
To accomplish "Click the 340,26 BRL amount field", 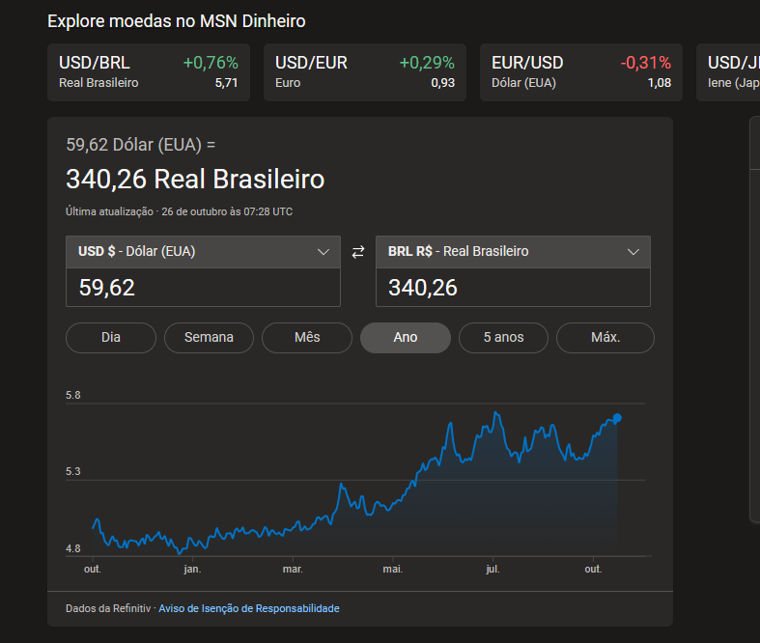I will coord(512,288).
